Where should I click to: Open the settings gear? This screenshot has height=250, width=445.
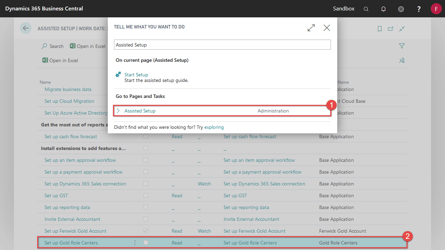(x=401, y=9)
